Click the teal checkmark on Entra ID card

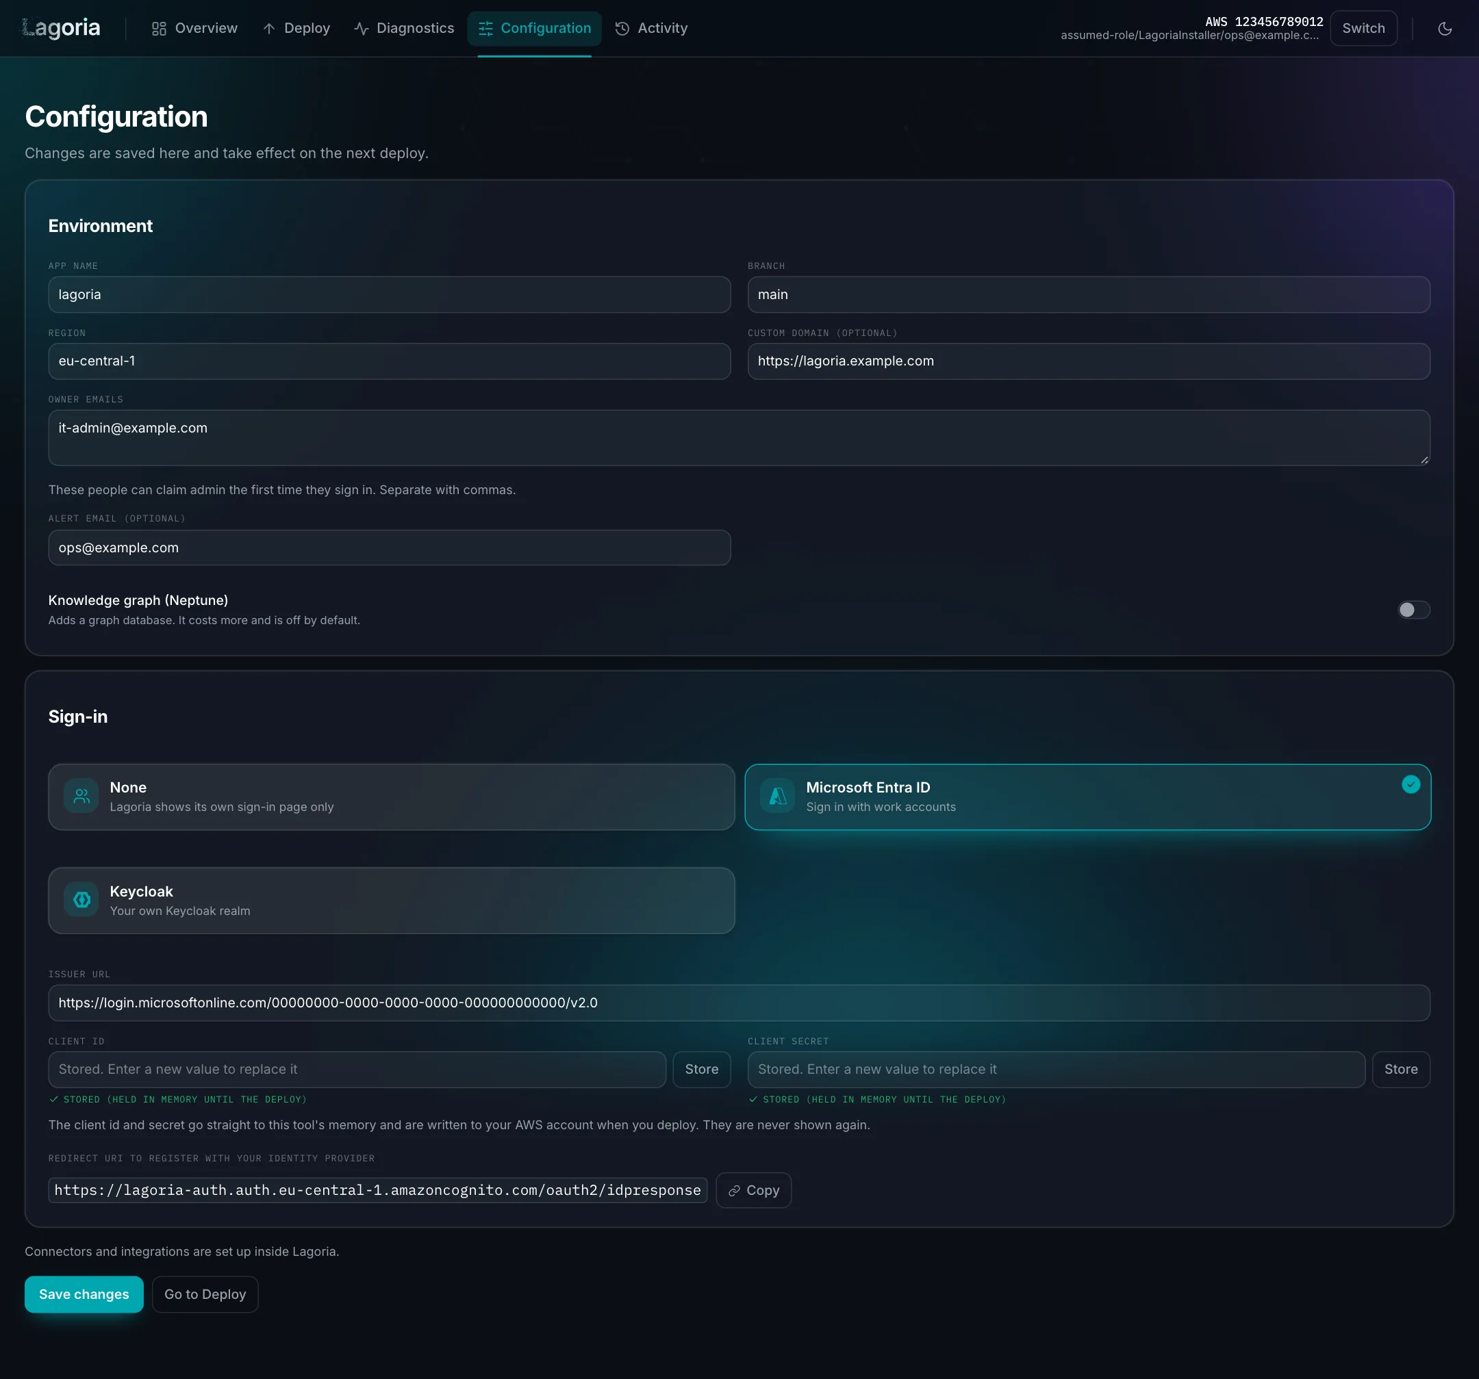1411,784
